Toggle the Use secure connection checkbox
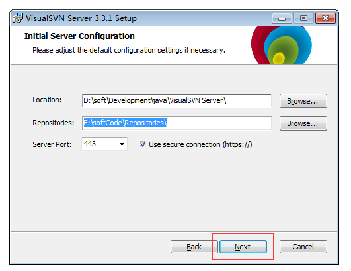This screenshot has width=351, height=271. 143,144
